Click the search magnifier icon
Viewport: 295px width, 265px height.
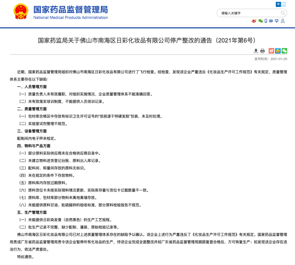tap(283, 13)
